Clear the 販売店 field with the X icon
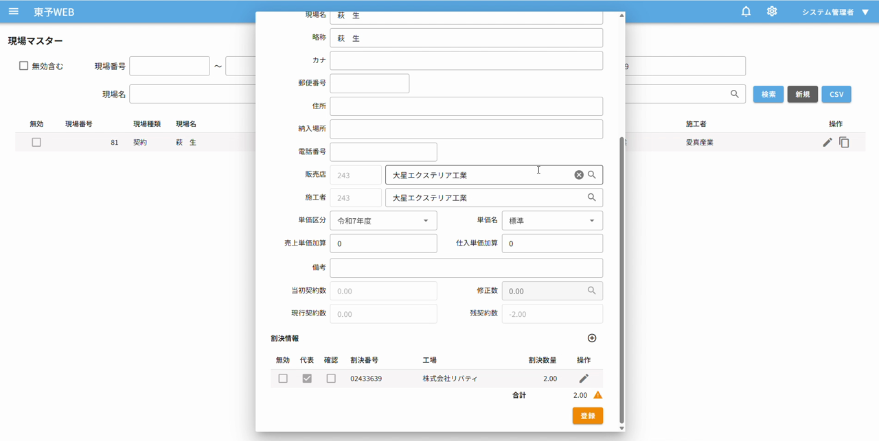 [579, 175]
